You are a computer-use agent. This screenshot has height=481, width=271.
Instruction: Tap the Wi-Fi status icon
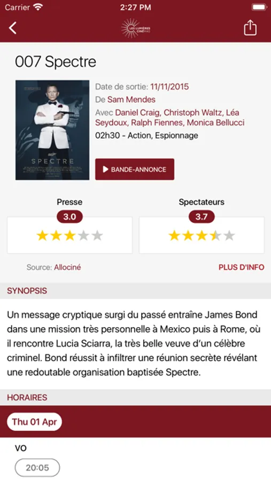[x=38, y=7]
